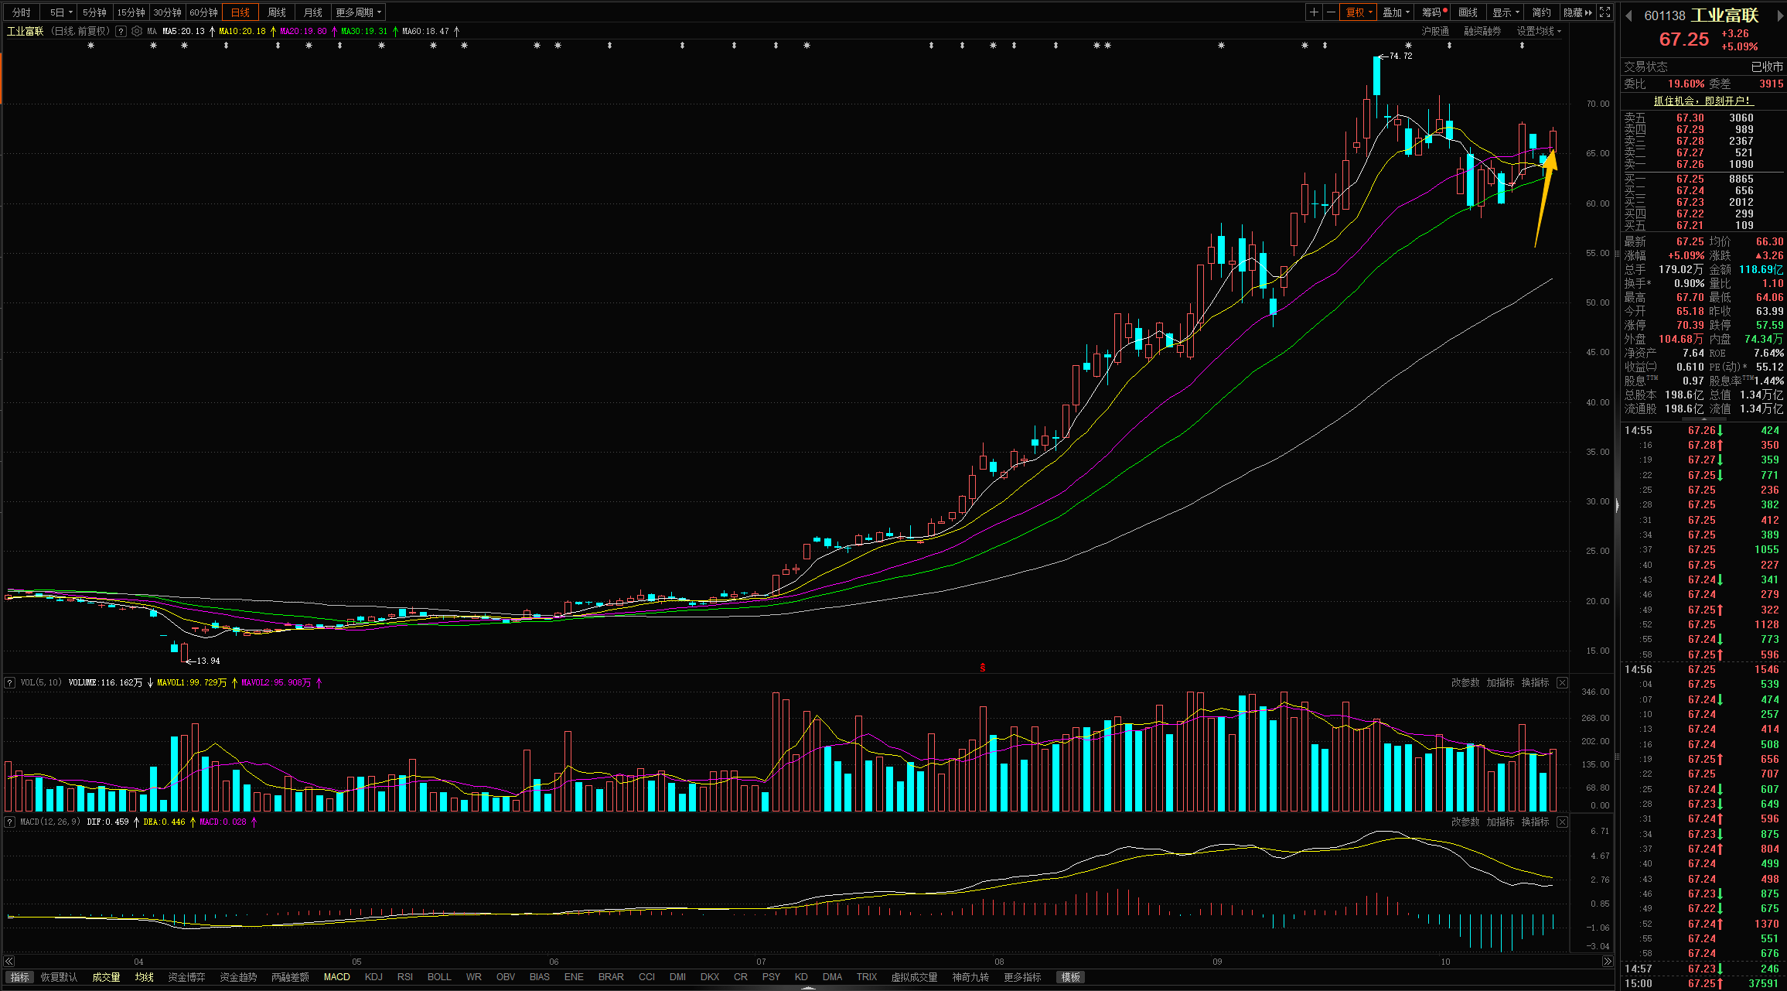1787x991 pixels.
Task: Toggle the 筹码 chip distribution view
Action: (x=1433, y=12)
